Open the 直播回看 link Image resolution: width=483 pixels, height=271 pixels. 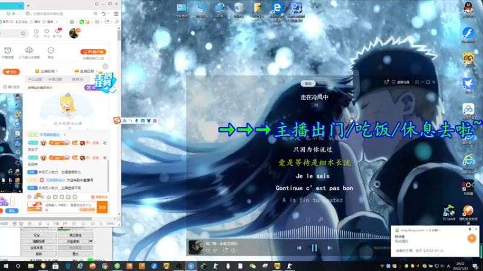point(85,71)
